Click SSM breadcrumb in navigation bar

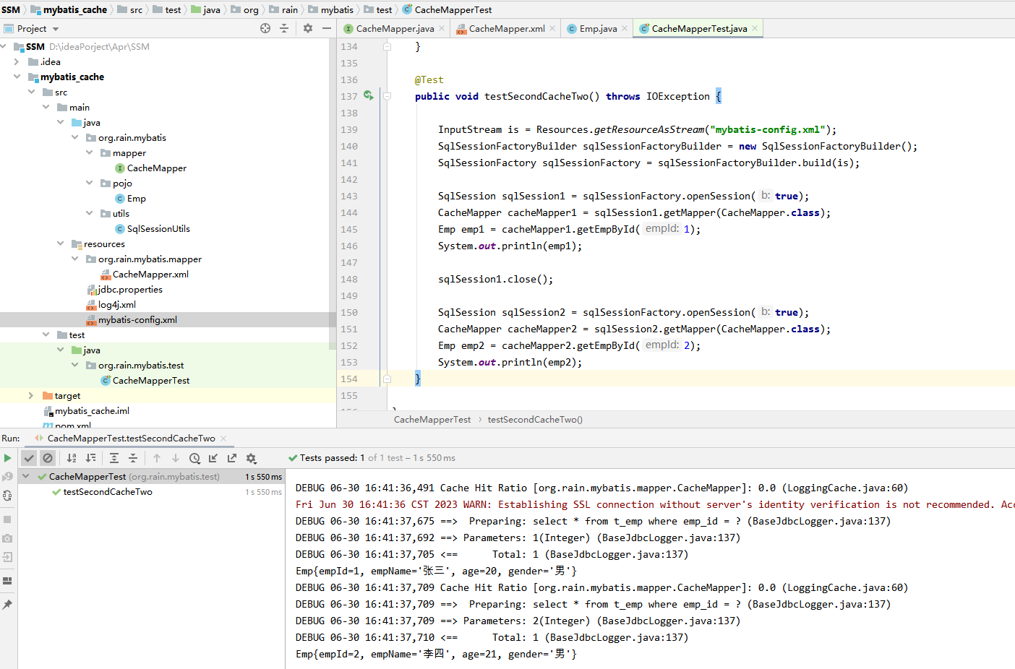tap(11, 9)
